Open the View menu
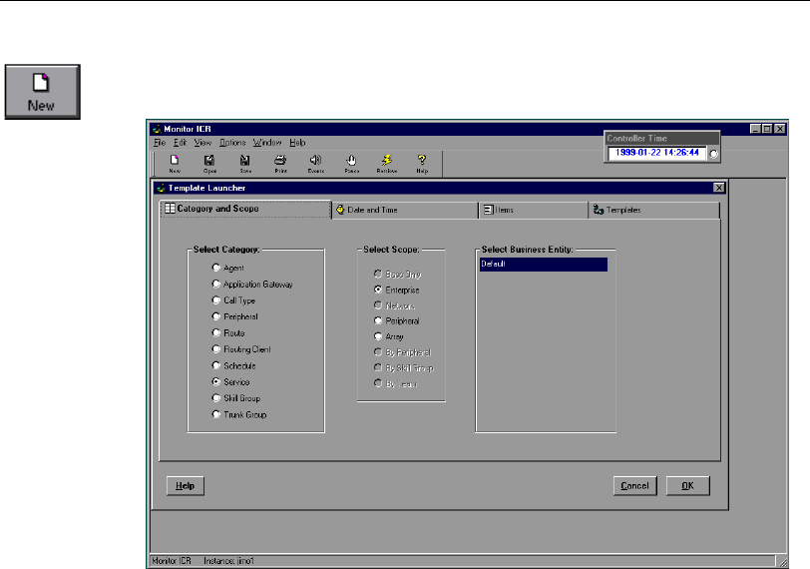Screen dimensions: 810x569 click(202, 143)
